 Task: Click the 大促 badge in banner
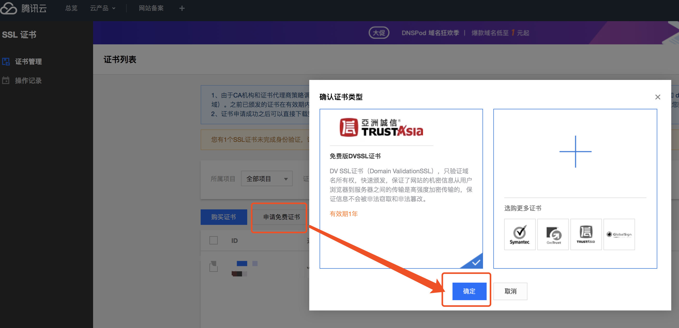pos(379,33)
